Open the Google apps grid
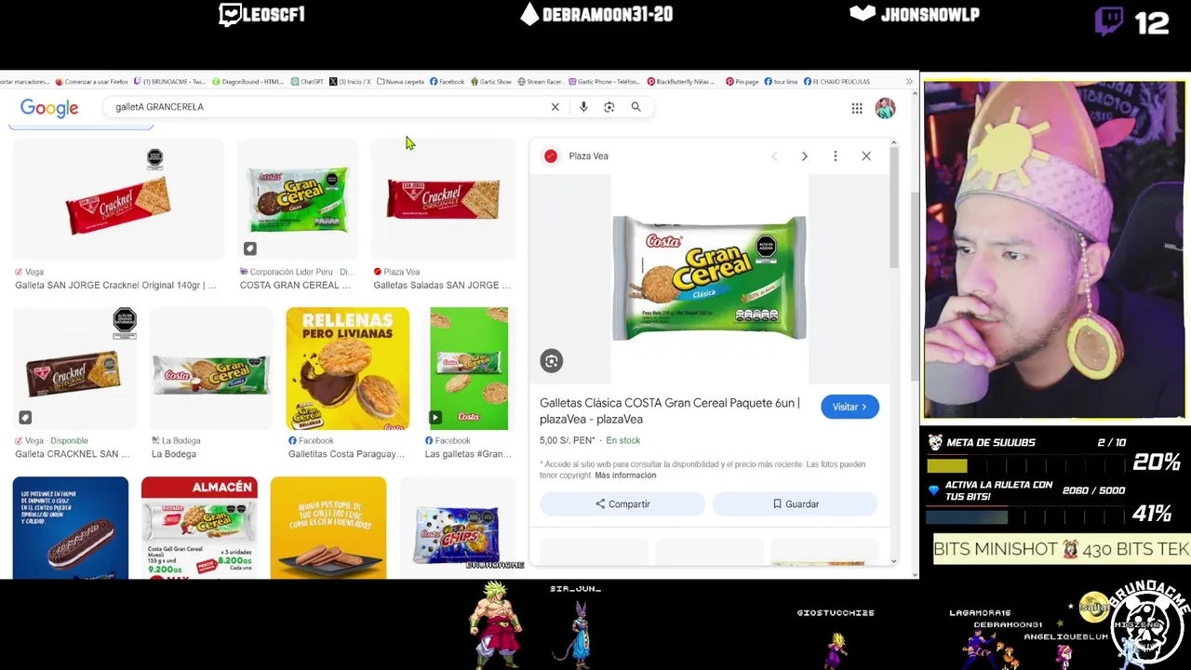 click(x=857, y=108)
